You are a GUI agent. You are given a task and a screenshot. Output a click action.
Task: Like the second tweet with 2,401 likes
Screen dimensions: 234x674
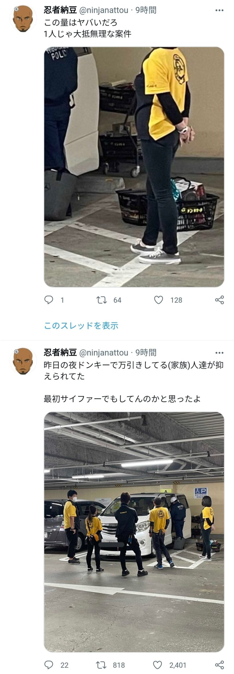(x=158, y=665)
